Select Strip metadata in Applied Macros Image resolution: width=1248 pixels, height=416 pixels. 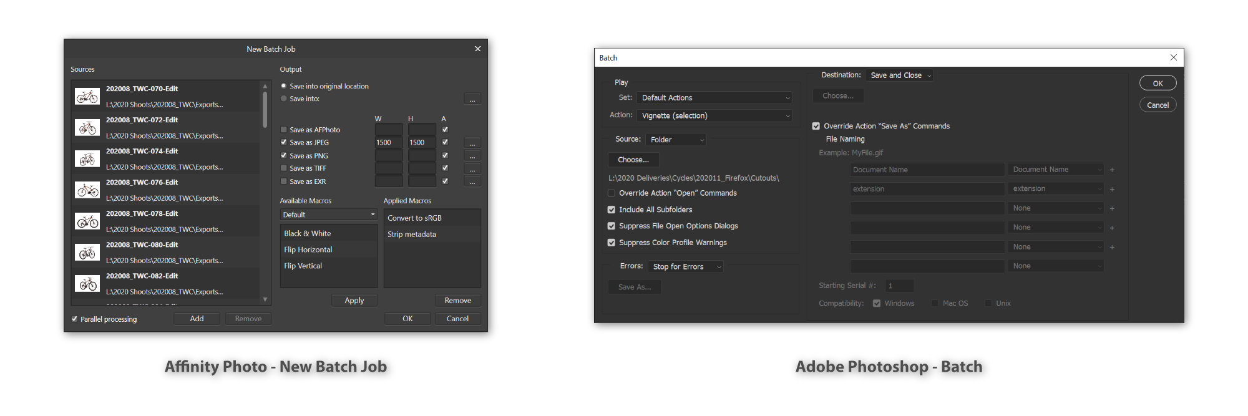pyautogui.click(x=432, y=235)
